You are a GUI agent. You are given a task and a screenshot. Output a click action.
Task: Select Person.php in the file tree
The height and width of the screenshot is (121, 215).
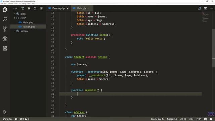coord(28,27)
